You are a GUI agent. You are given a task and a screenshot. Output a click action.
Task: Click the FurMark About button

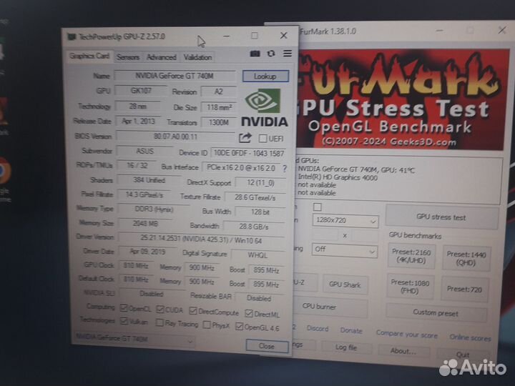(403, 351)
